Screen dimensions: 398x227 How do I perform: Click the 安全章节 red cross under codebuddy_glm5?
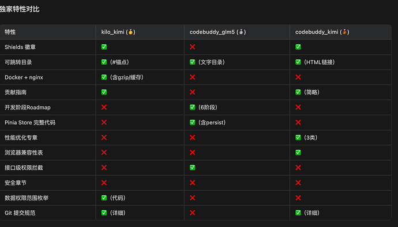[x=193, y=183]
